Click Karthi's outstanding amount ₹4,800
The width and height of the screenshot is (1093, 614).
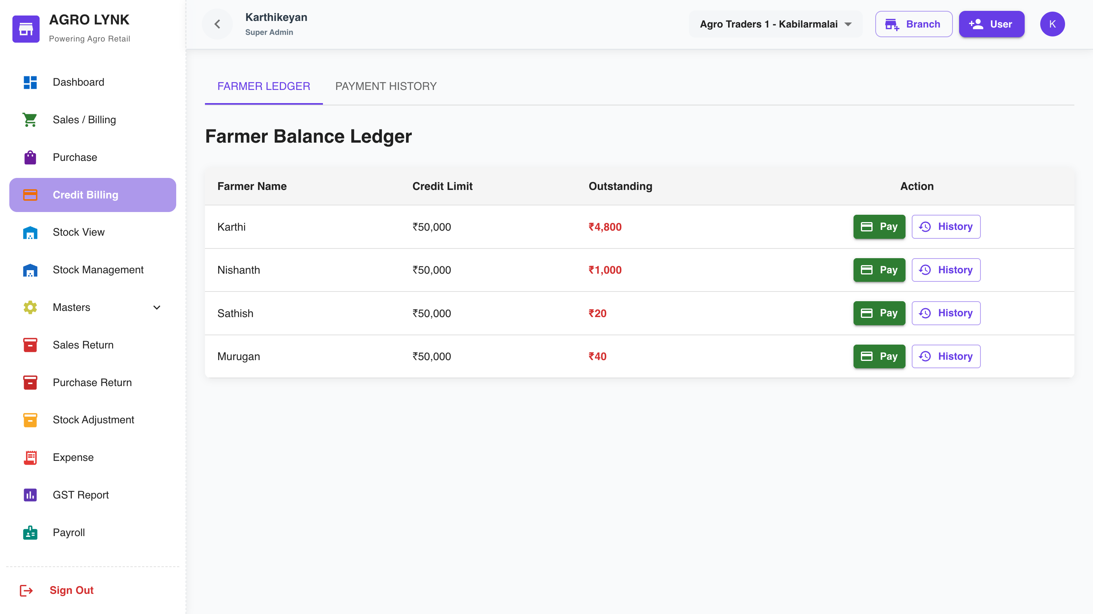(605, 227)
